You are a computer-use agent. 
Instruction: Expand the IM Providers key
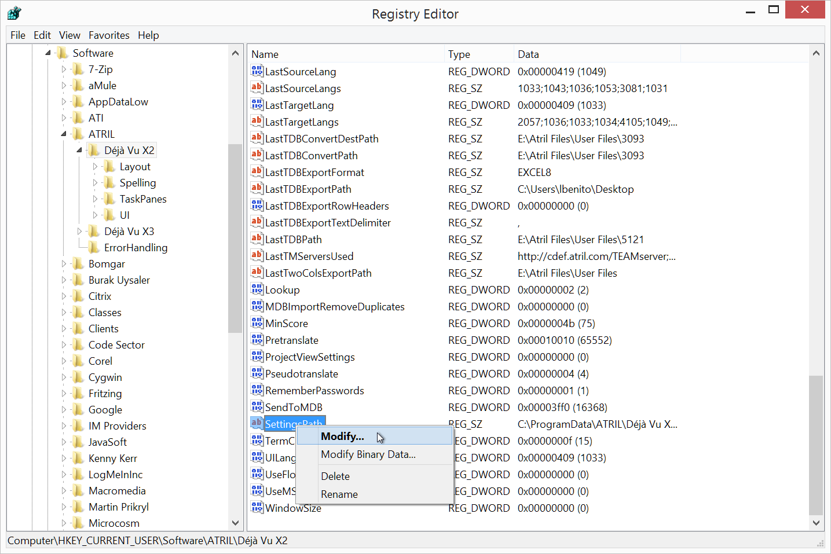[x=64, y=425]
